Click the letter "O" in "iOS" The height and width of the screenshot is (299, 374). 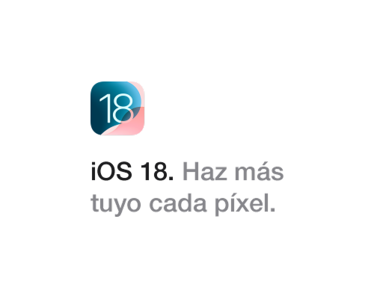[x=106, y=171]
